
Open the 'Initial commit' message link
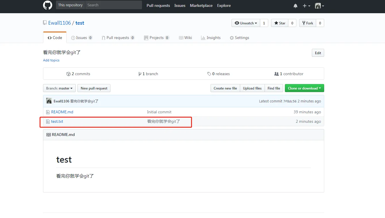click(x=159, y=112)
